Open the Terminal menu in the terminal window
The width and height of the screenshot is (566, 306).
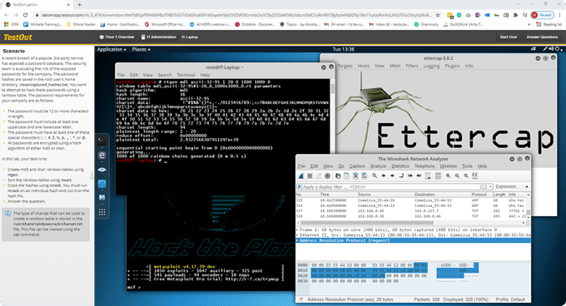(x=186, y=75)
